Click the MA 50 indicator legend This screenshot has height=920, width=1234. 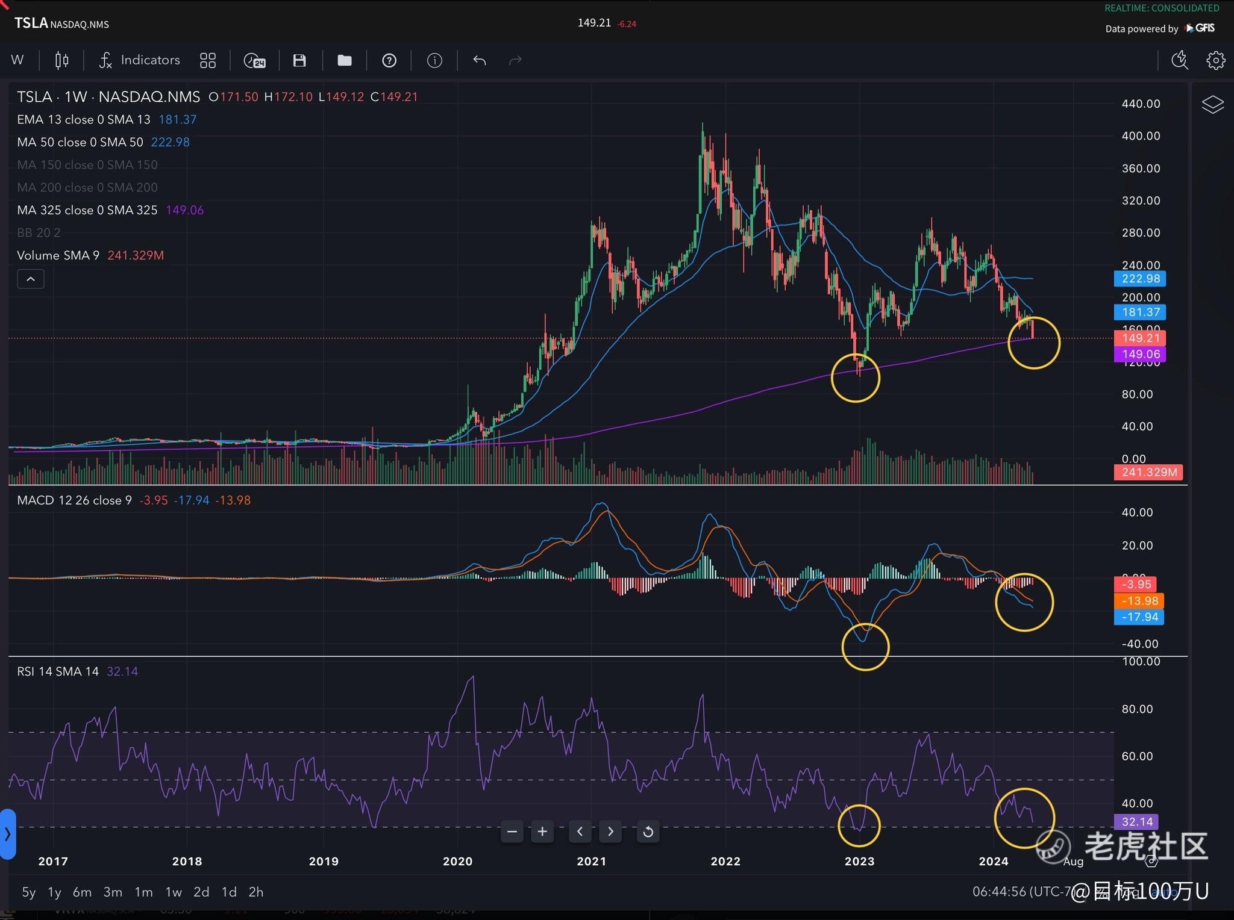pos(80,142)
